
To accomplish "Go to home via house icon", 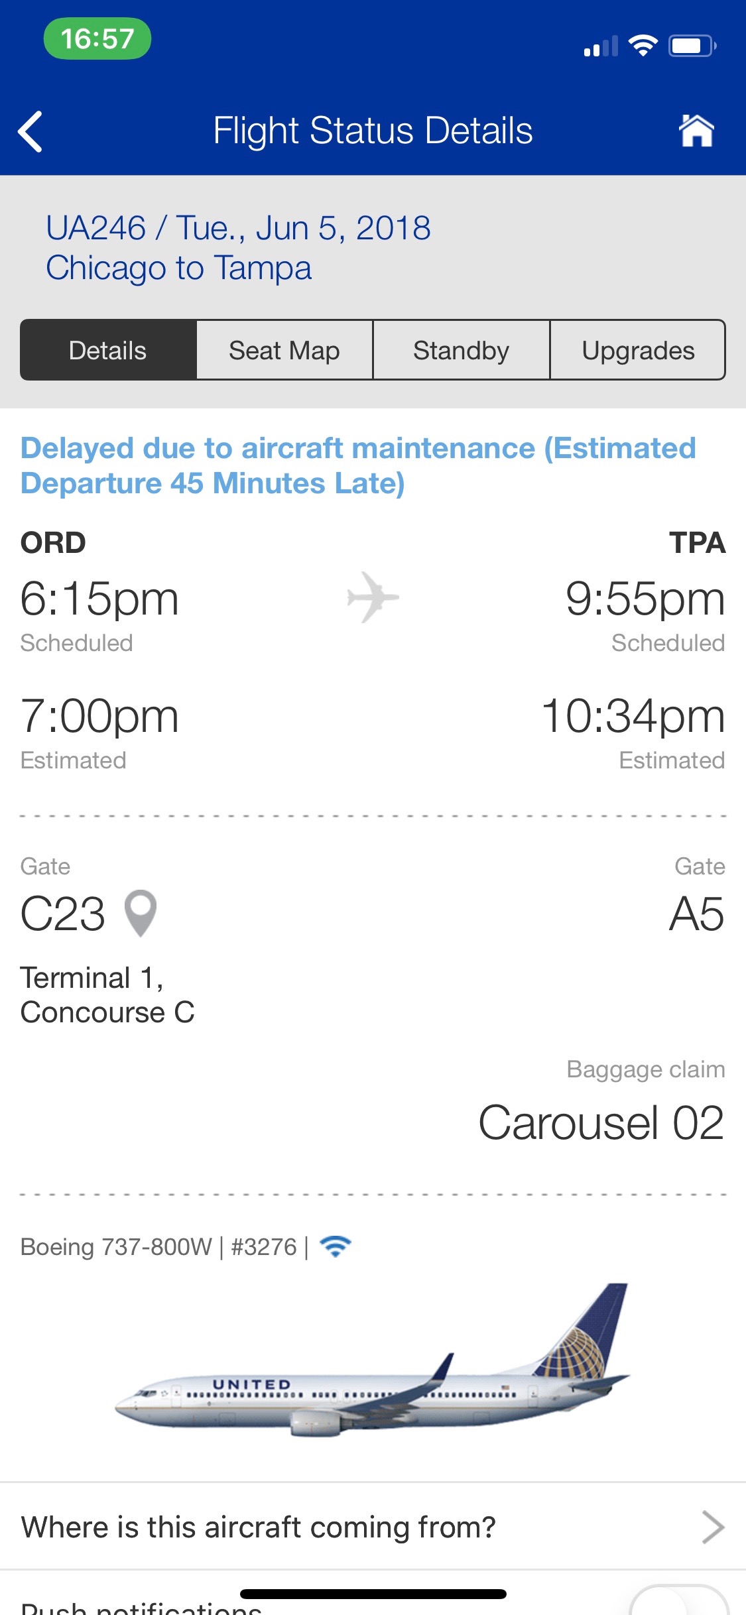I will click(696, 131).
